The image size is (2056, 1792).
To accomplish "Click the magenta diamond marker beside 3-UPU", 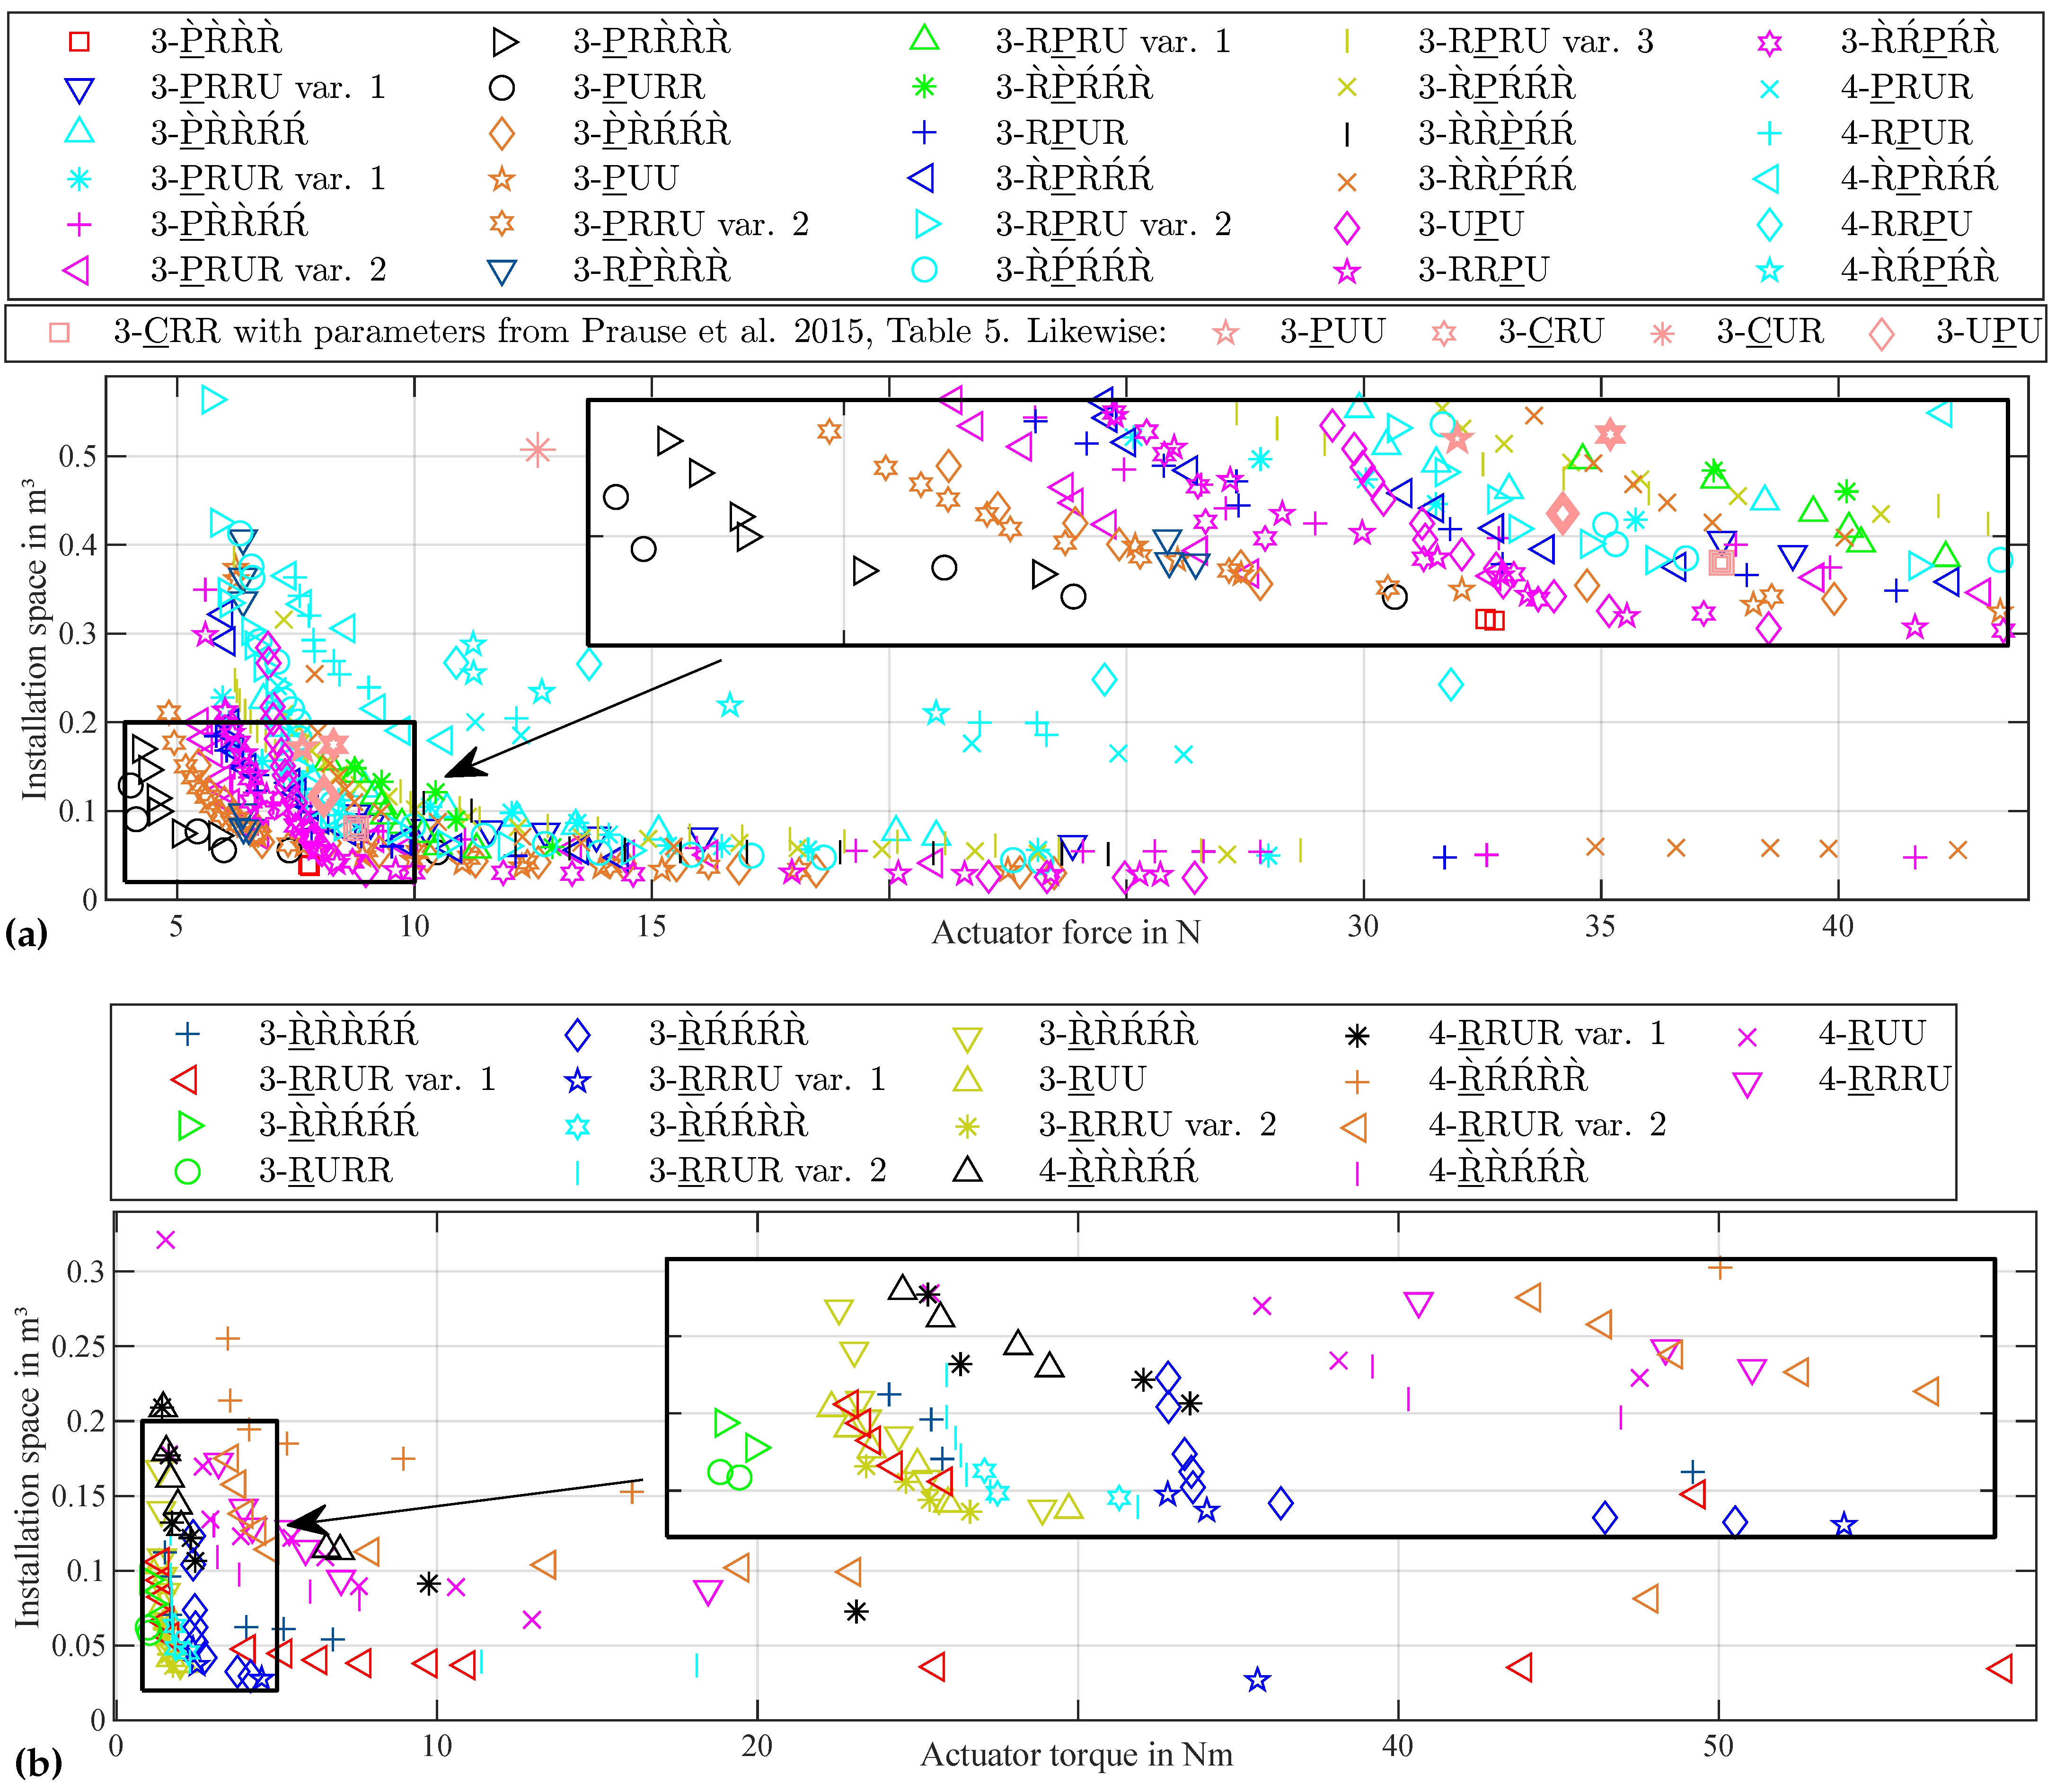I will click(1347, 227).
